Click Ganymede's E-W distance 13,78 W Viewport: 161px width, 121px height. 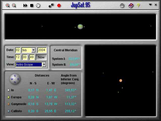(x=51, y=104)
